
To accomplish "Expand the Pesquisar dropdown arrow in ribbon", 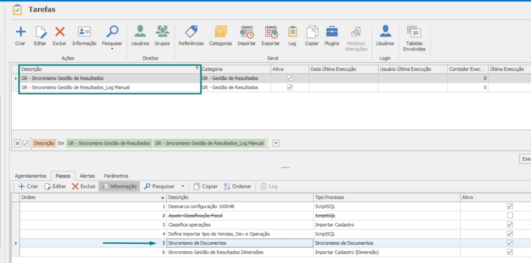I will [112, 49].
